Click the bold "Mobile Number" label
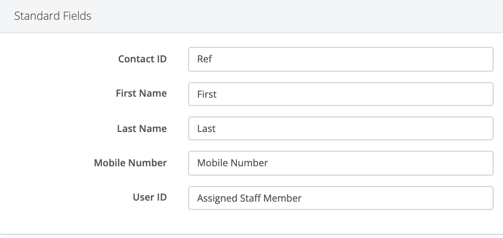Image resolution: width=503 pixels, height=238 pixels. [130, 163]
